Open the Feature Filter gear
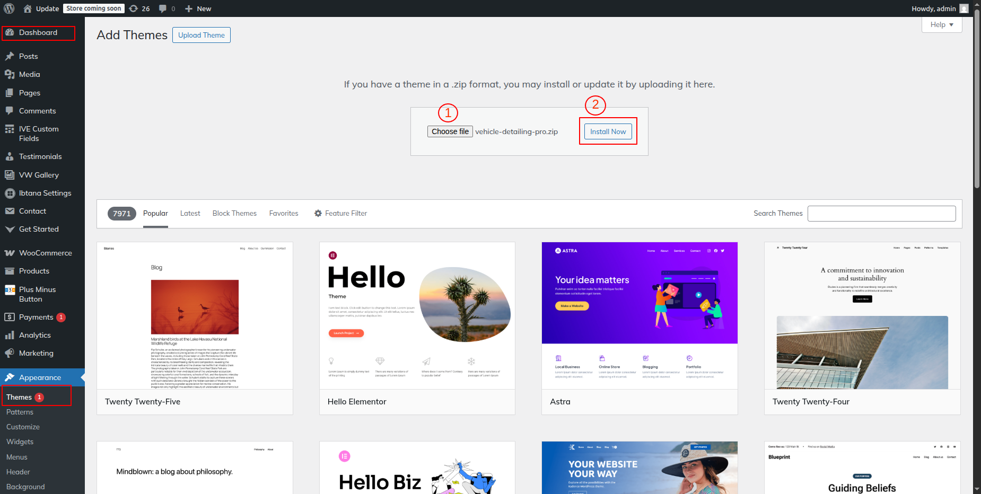Viewport: 981px width, 494px height. (x=318, y=213)
